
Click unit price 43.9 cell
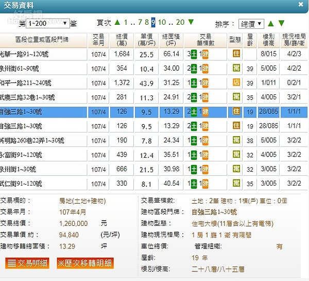pyautogui.click(x=147, y=84)
